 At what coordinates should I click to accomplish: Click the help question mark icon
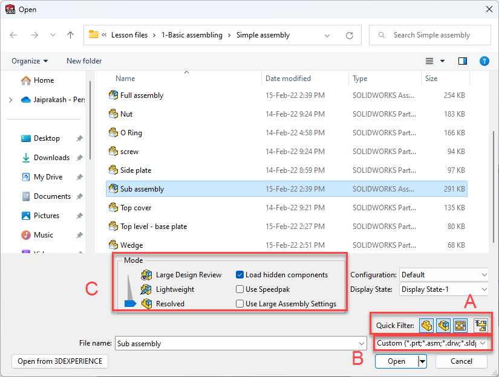[484, 61]
